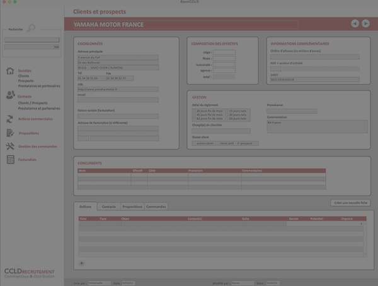Click the Provenance field
Image resolution: width=378 pixels, height=286 pixels.
(292, 111)
